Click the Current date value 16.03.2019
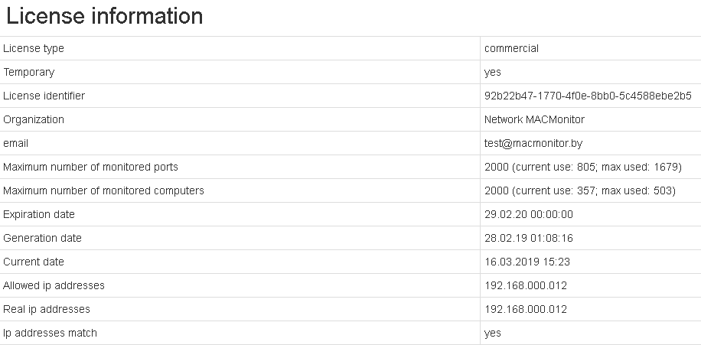701x345 pixels. [527, 262]
